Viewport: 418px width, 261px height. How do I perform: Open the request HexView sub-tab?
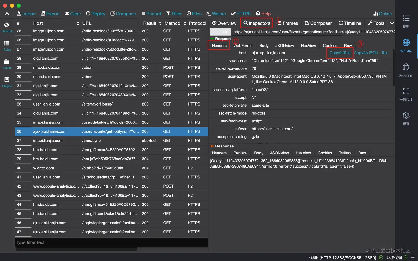tap(308, 46)
